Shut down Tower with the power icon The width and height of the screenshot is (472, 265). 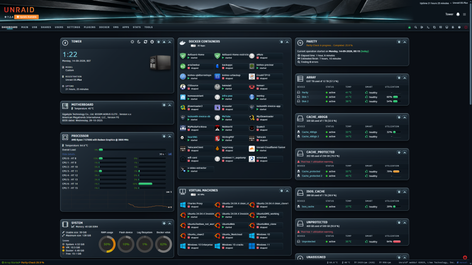pos(152,42)
